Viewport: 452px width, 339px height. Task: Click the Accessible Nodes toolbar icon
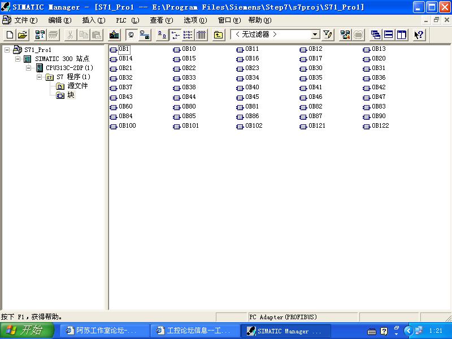point(40,35)
